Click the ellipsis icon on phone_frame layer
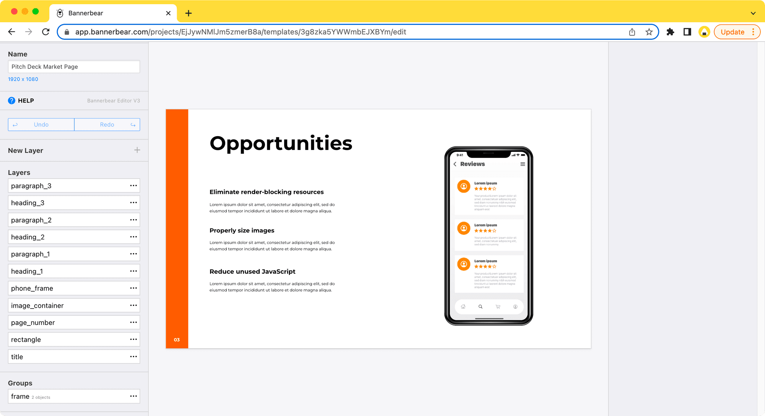Viewport: 765px width, 416px height. pyautogui.click(x=133, y=288)
